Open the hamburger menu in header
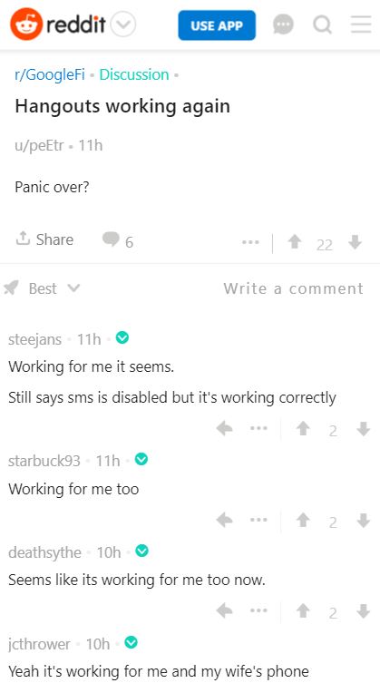The width and height of the screenshot is (380, 683). coord(361,24)
